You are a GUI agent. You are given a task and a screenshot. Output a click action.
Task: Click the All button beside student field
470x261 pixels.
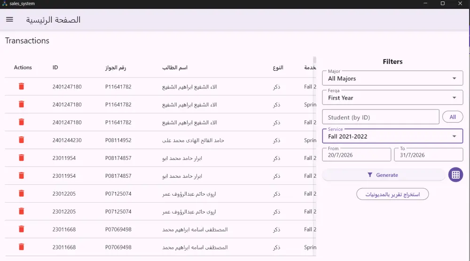pyautogui.click(x=453, y=117)
